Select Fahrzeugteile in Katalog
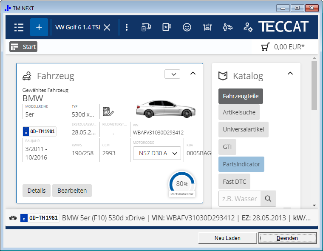 coord(241,96)
